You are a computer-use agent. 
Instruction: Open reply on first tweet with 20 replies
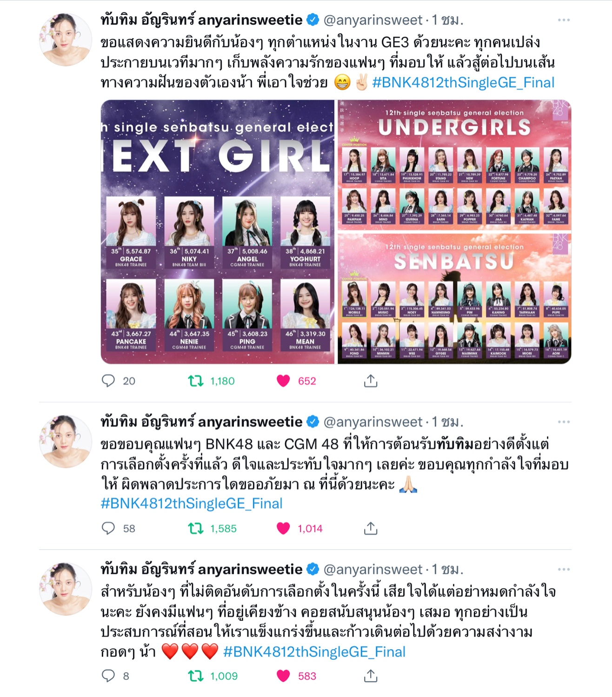108,381
